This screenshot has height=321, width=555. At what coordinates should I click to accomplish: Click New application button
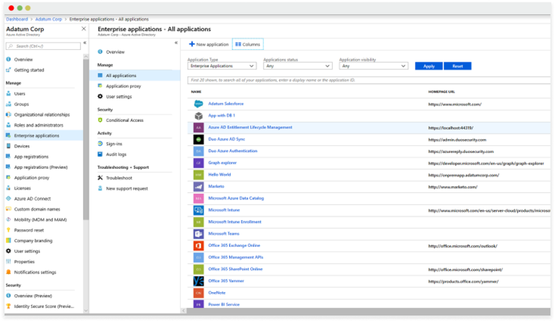click(x=209, y=44)
